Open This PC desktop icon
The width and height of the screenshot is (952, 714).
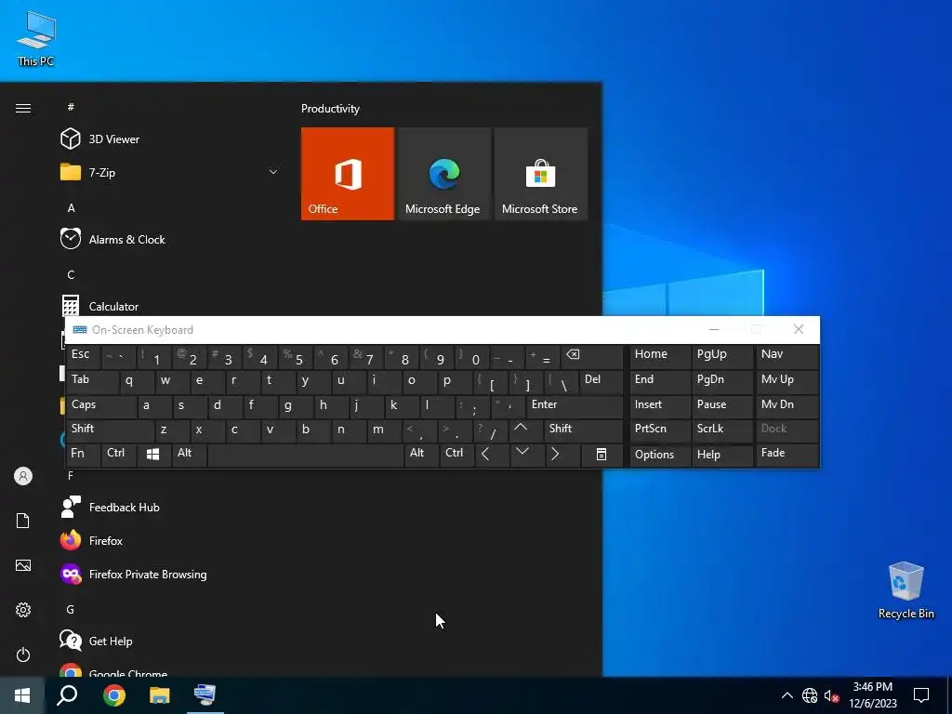pyautogui.click(x=36, y=39)
